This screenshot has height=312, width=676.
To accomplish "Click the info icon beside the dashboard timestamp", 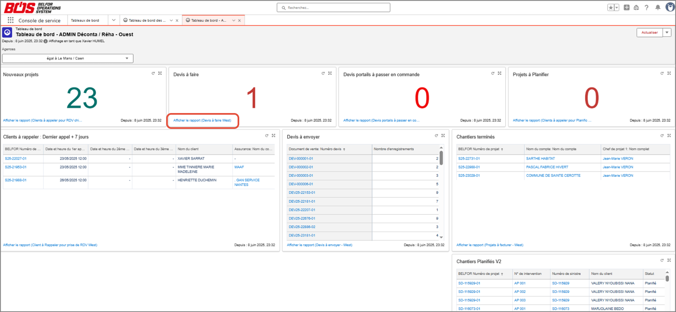I will [46, 41].
